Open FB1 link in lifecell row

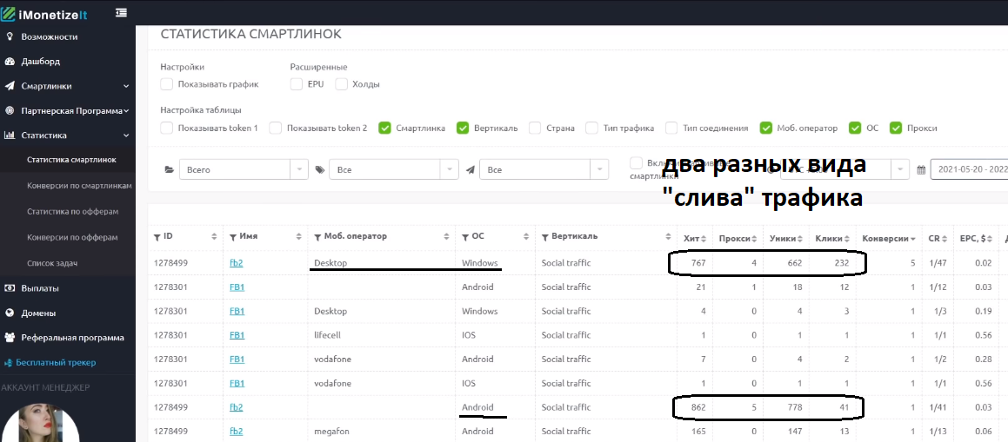tap(237, 335)
